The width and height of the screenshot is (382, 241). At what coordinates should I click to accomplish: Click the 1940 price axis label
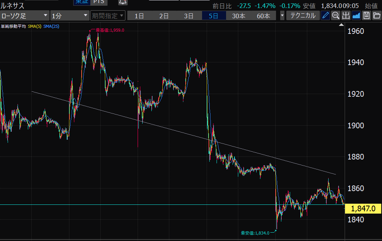click(356, 62)
